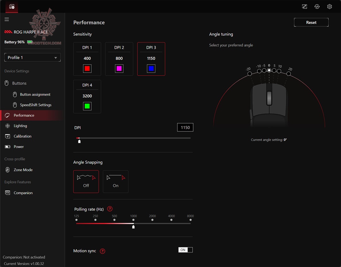
Task: Set polling rate to 250 Hz
Action: [x=95, y=220]
